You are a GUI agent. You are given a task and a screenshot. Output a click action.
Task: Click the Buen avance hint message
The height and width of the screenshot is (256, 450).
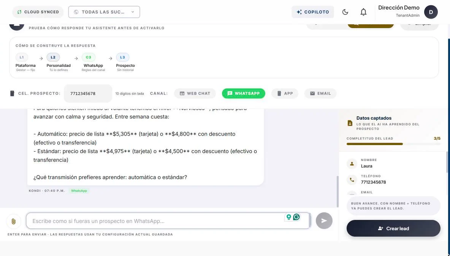393,206
